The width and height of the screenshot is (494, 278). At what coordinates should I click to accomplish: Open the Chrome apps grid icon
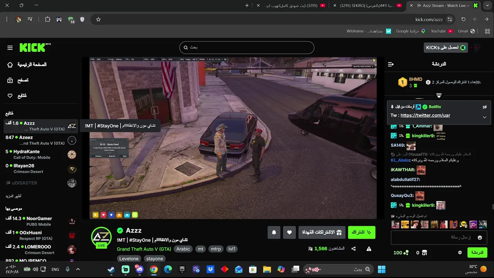coord(487,31)
